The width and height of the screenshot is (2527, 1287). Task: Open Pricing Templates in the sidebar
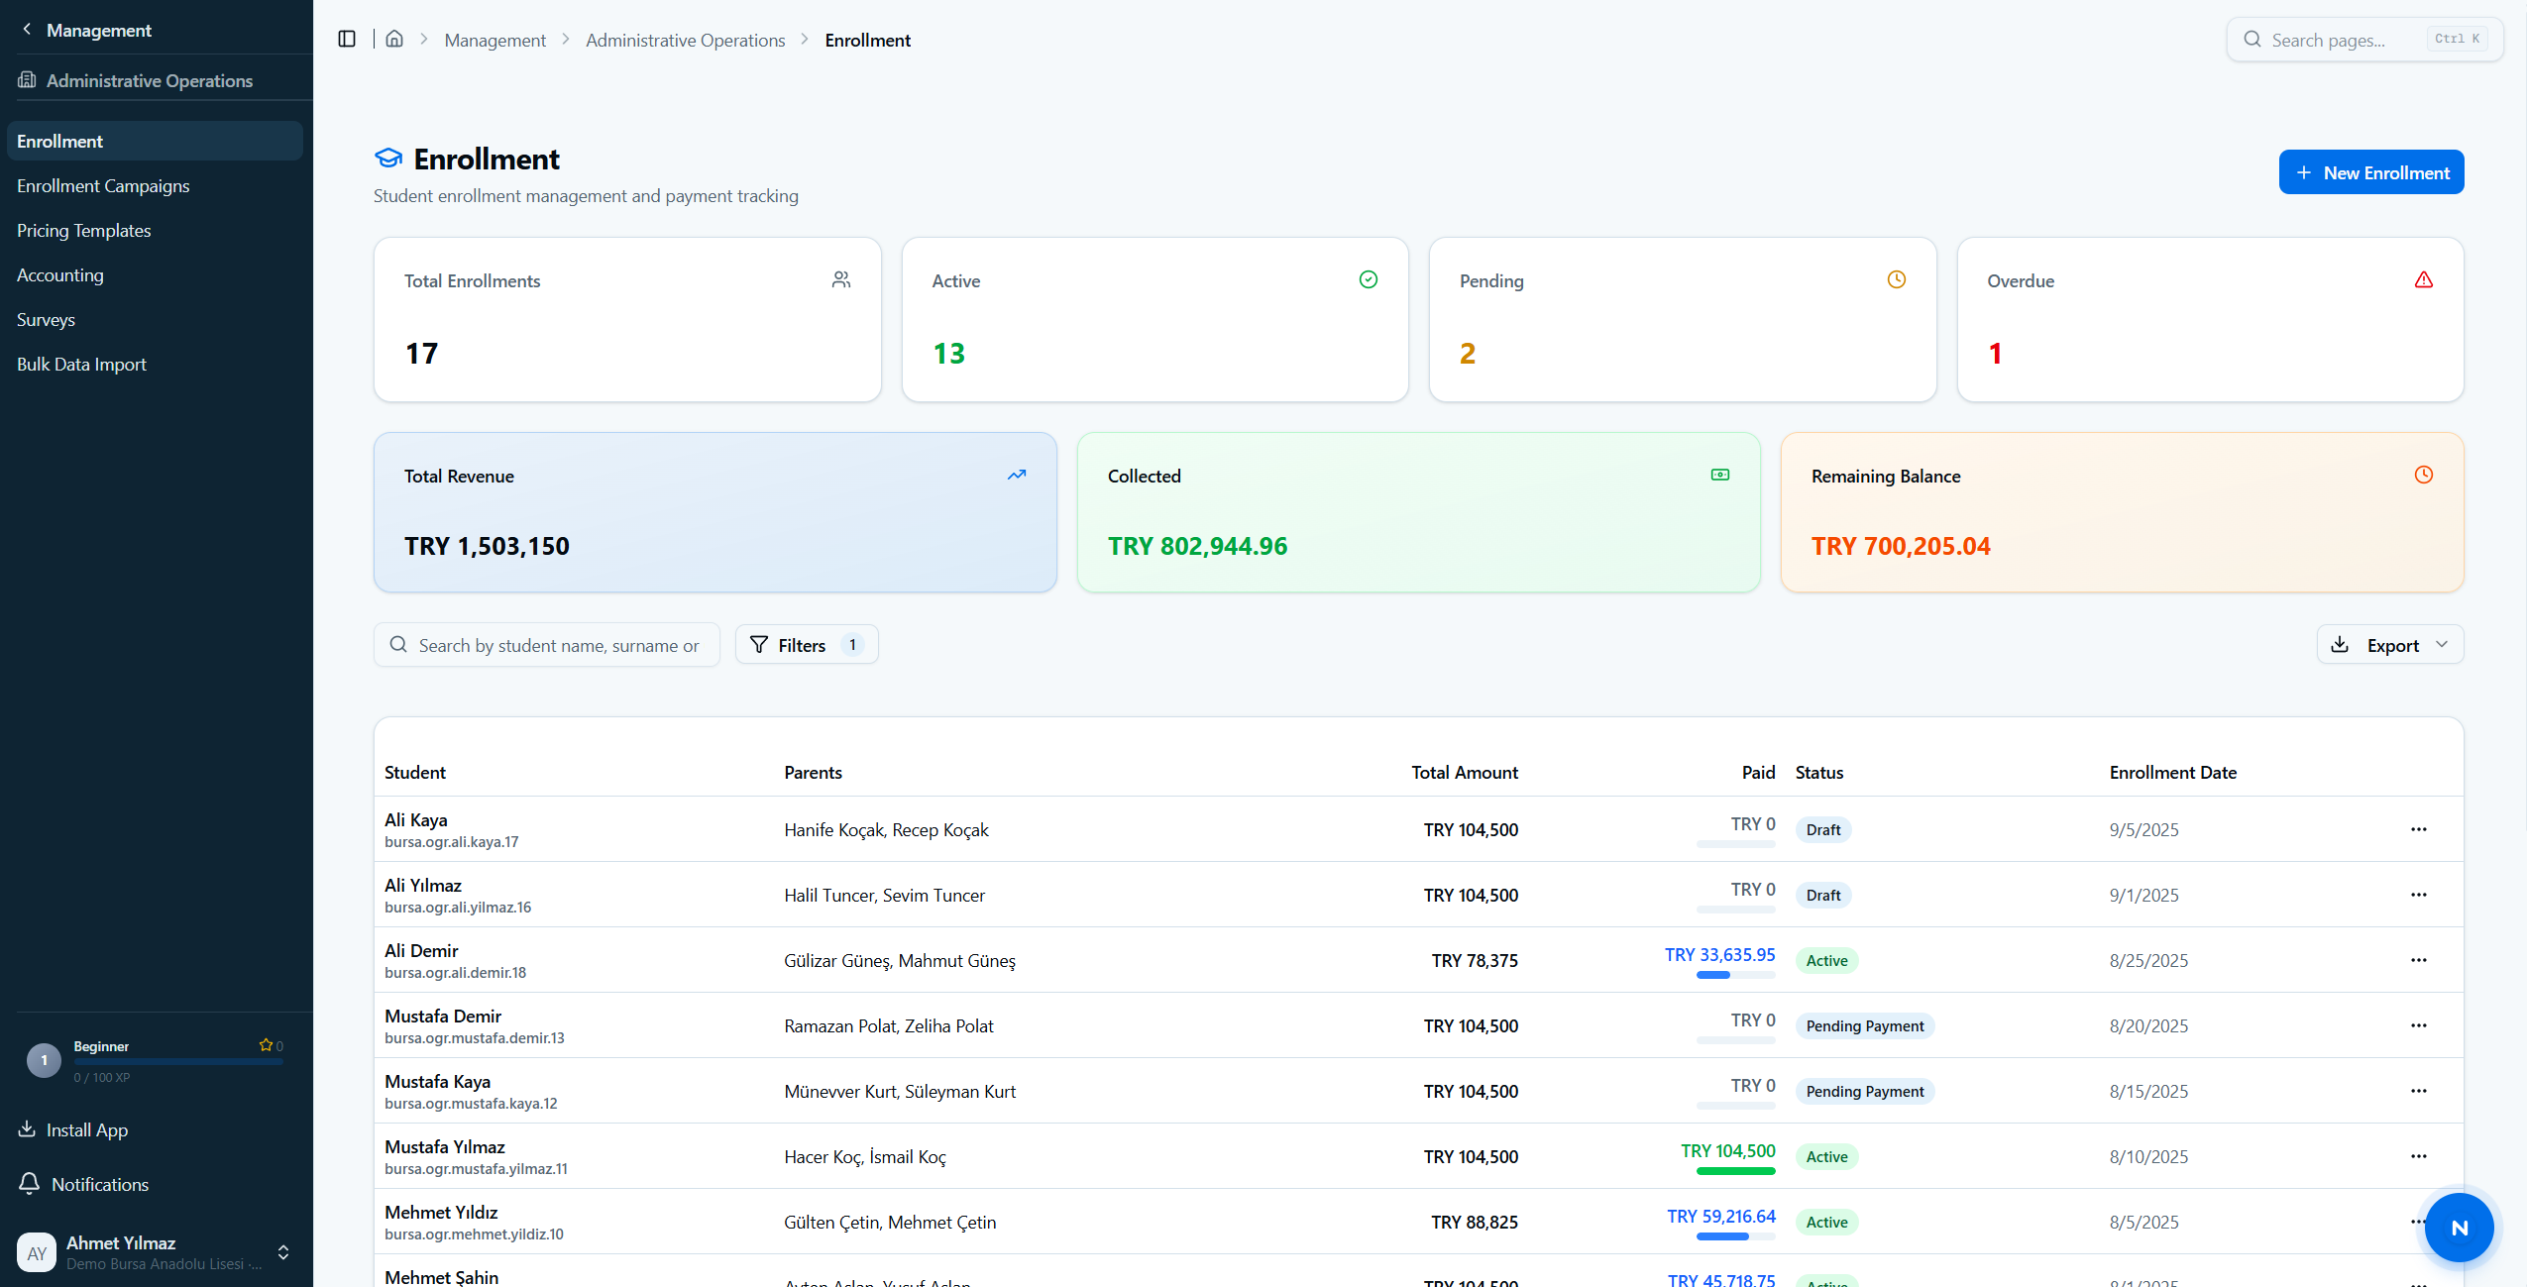coord(155,230)
